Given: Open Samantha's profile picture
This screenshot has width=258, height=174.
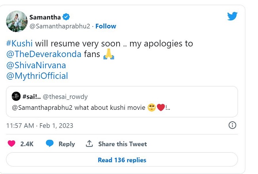Looking at the screenshot, I should tap(17, 21).
